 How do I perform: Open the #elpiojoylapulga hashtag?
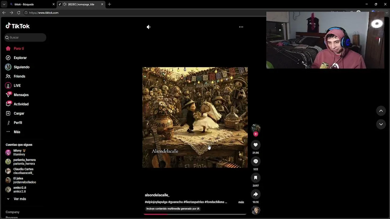click(x=156, y=202)
